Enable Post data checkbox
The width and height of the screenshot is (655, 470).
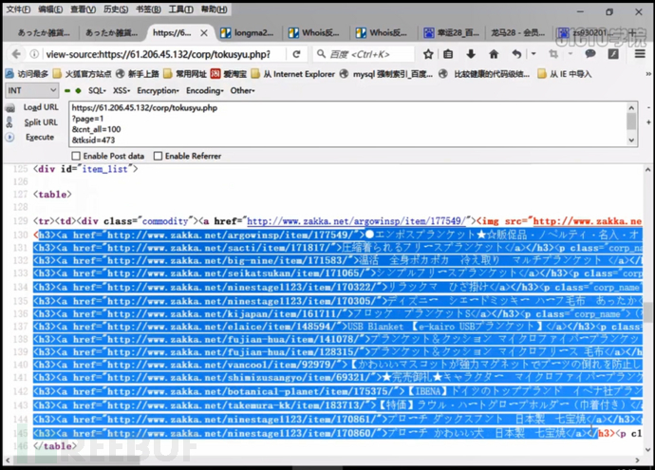point(76,156)
